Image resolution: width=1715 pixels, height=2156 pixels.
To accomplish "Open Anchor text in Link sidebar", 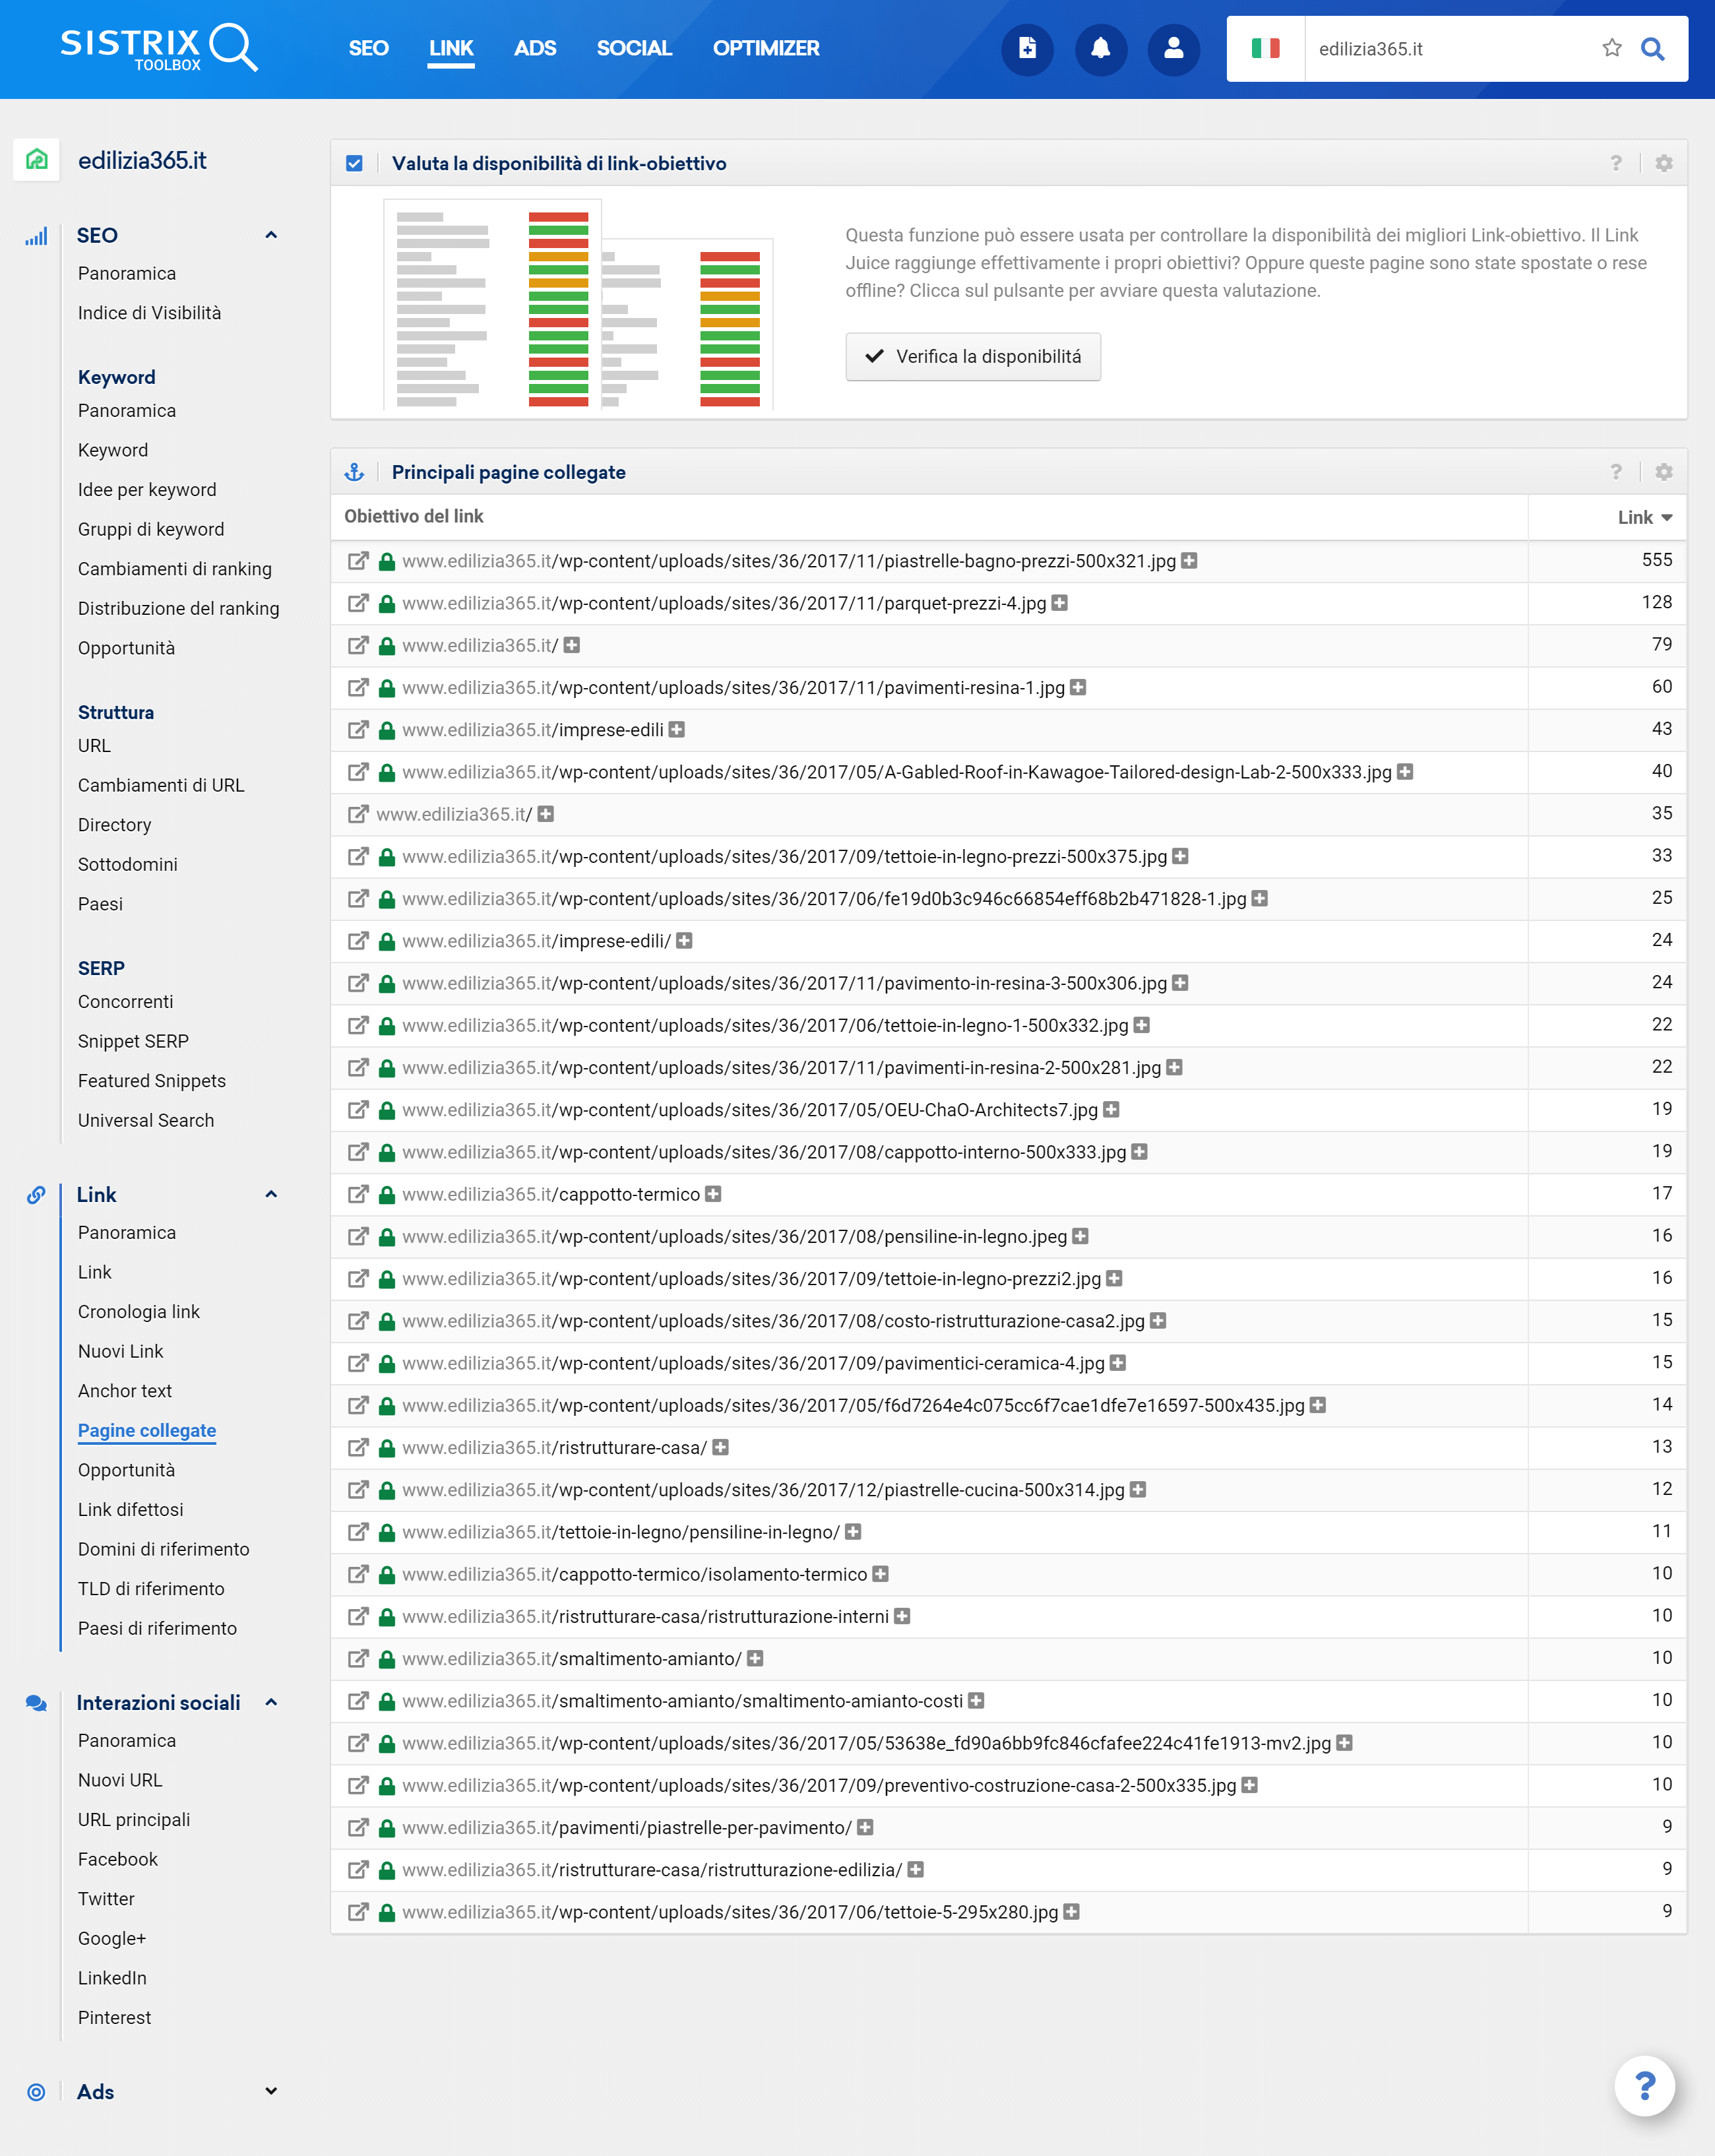I will click(125, 1391).
